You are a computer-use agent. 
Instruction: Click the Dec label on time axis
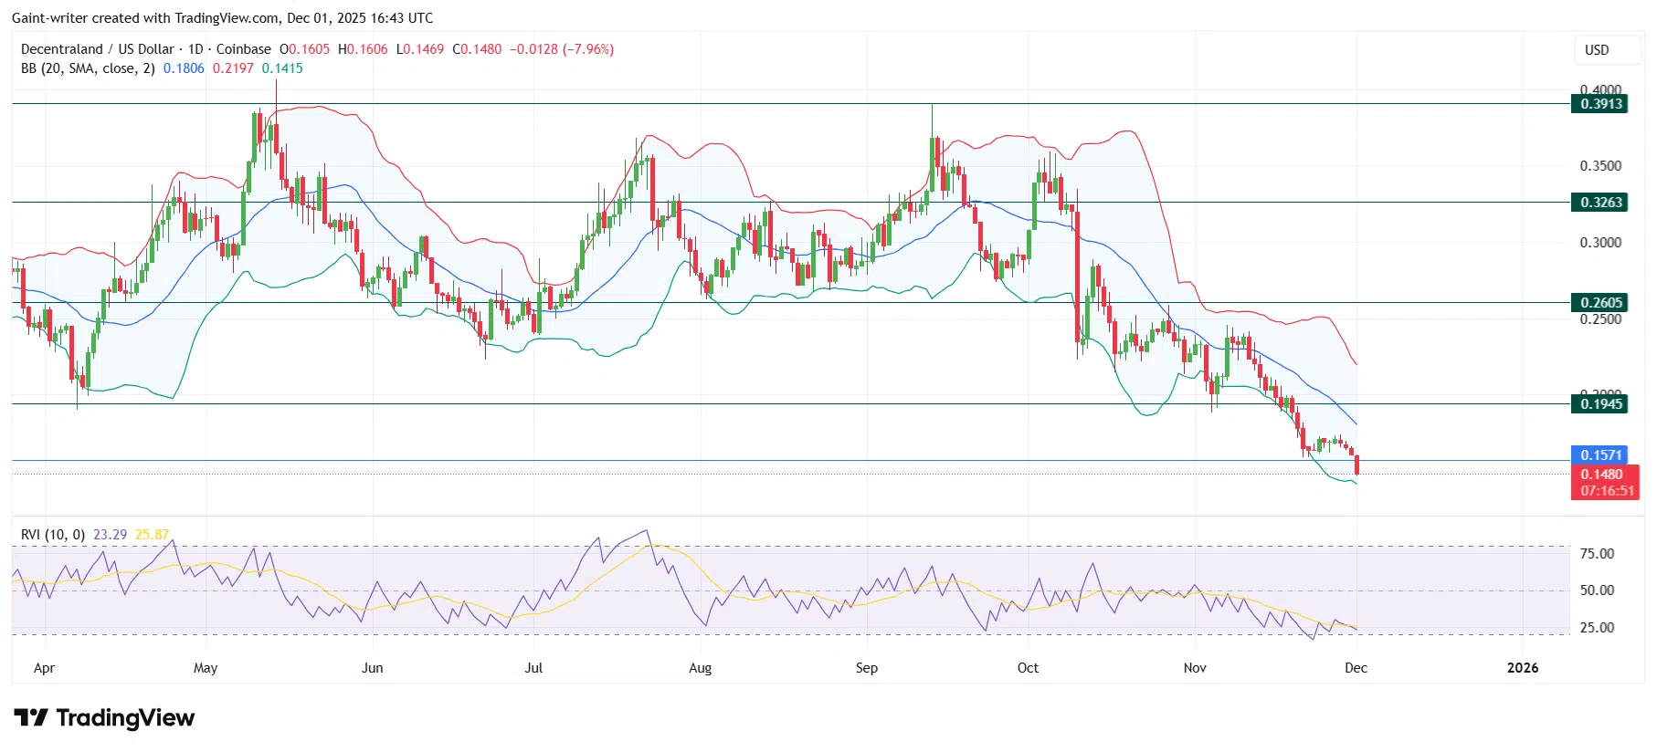point(1356,668)
